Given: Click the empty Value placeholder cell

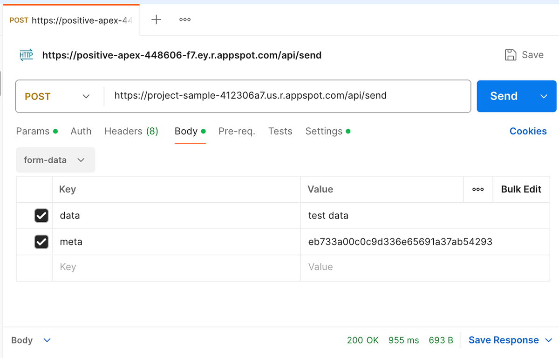Looking at the screenshot, I should [425, 268].
